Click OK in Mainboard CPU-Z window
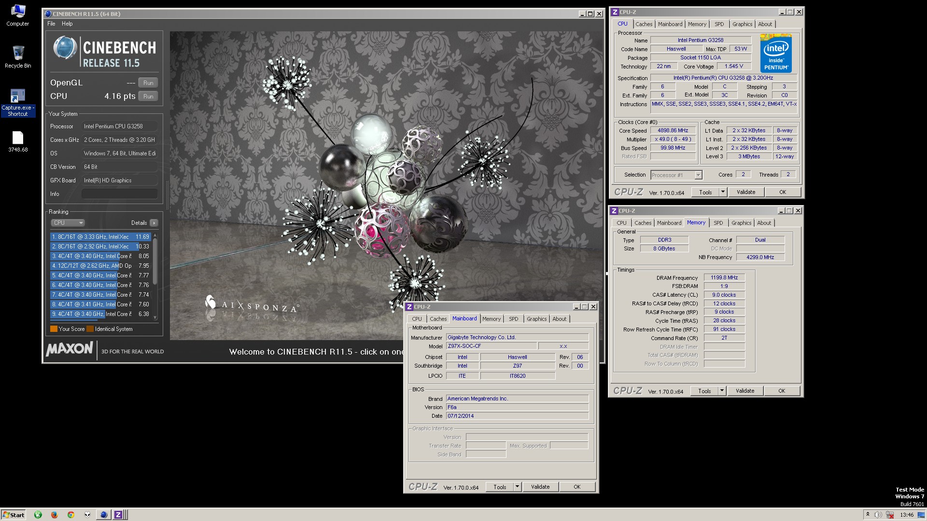 [x=577, y=487]
